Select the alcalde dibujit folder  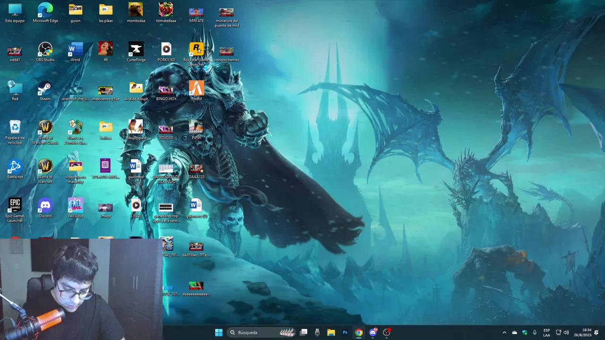(x=136, y=91)
